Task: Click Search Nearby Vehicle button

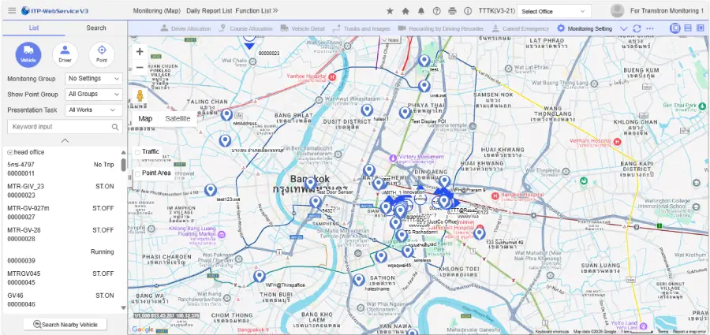Action: coord(65,325)
